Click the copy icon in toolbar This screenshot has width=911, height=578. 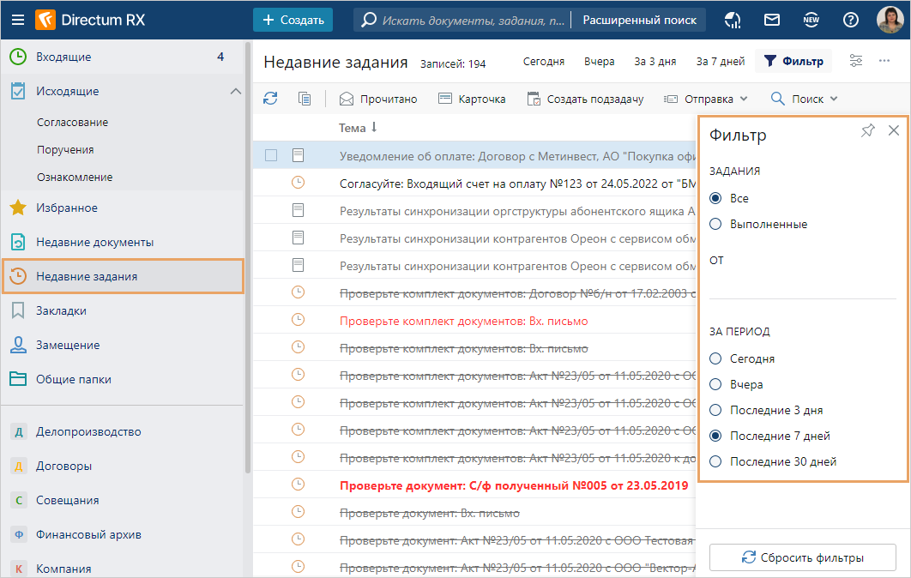tap(305, 99)
